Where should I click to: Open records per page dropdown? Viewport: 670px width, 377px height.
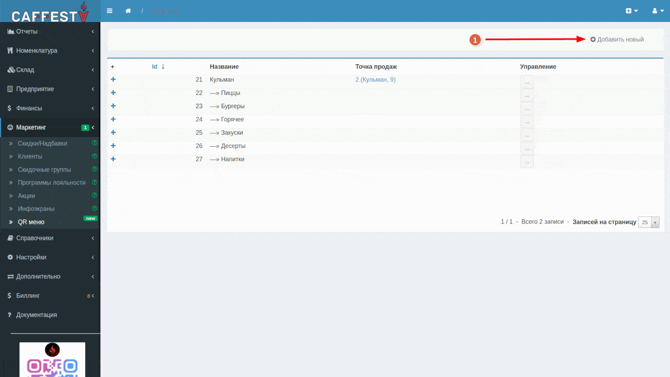(x=649, y=222)
